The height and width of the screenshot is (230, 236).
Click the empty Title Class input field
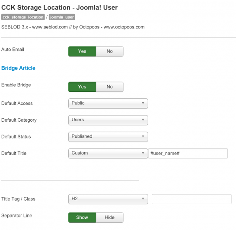point(191,199)
